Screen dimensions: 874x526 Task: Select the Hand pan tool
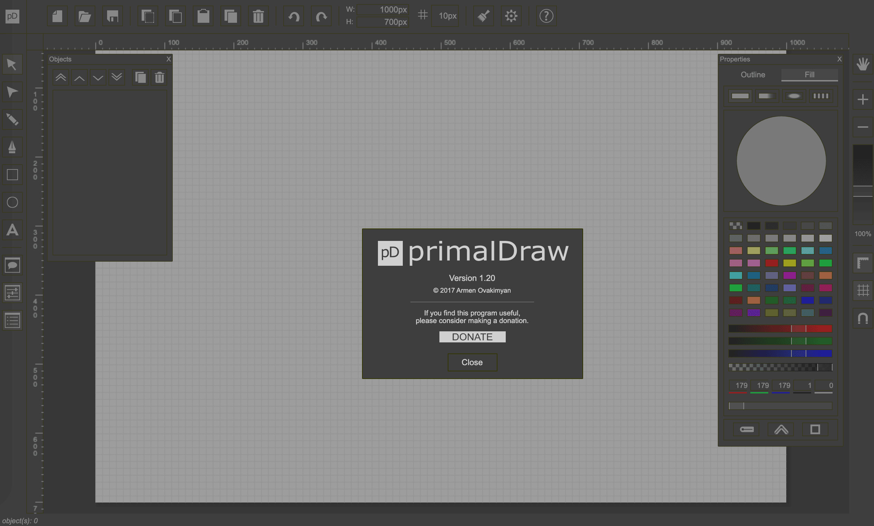click(863, 64)
